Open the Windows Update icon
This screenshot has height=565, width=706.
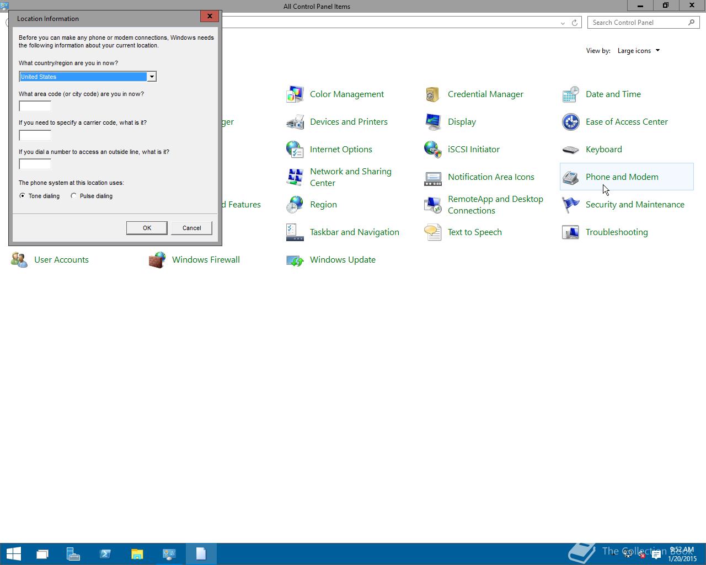[295, 260]
